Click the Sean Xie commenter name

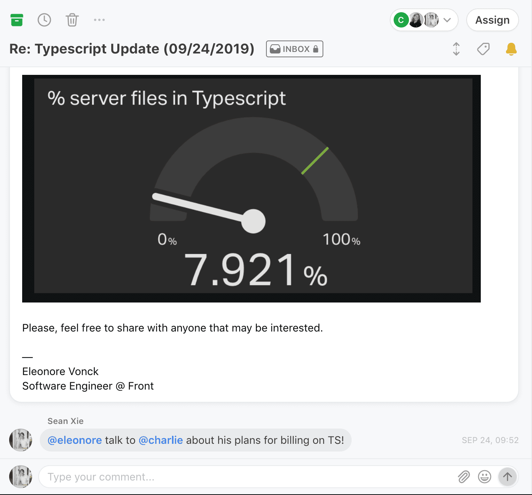[x=65, y=421]
